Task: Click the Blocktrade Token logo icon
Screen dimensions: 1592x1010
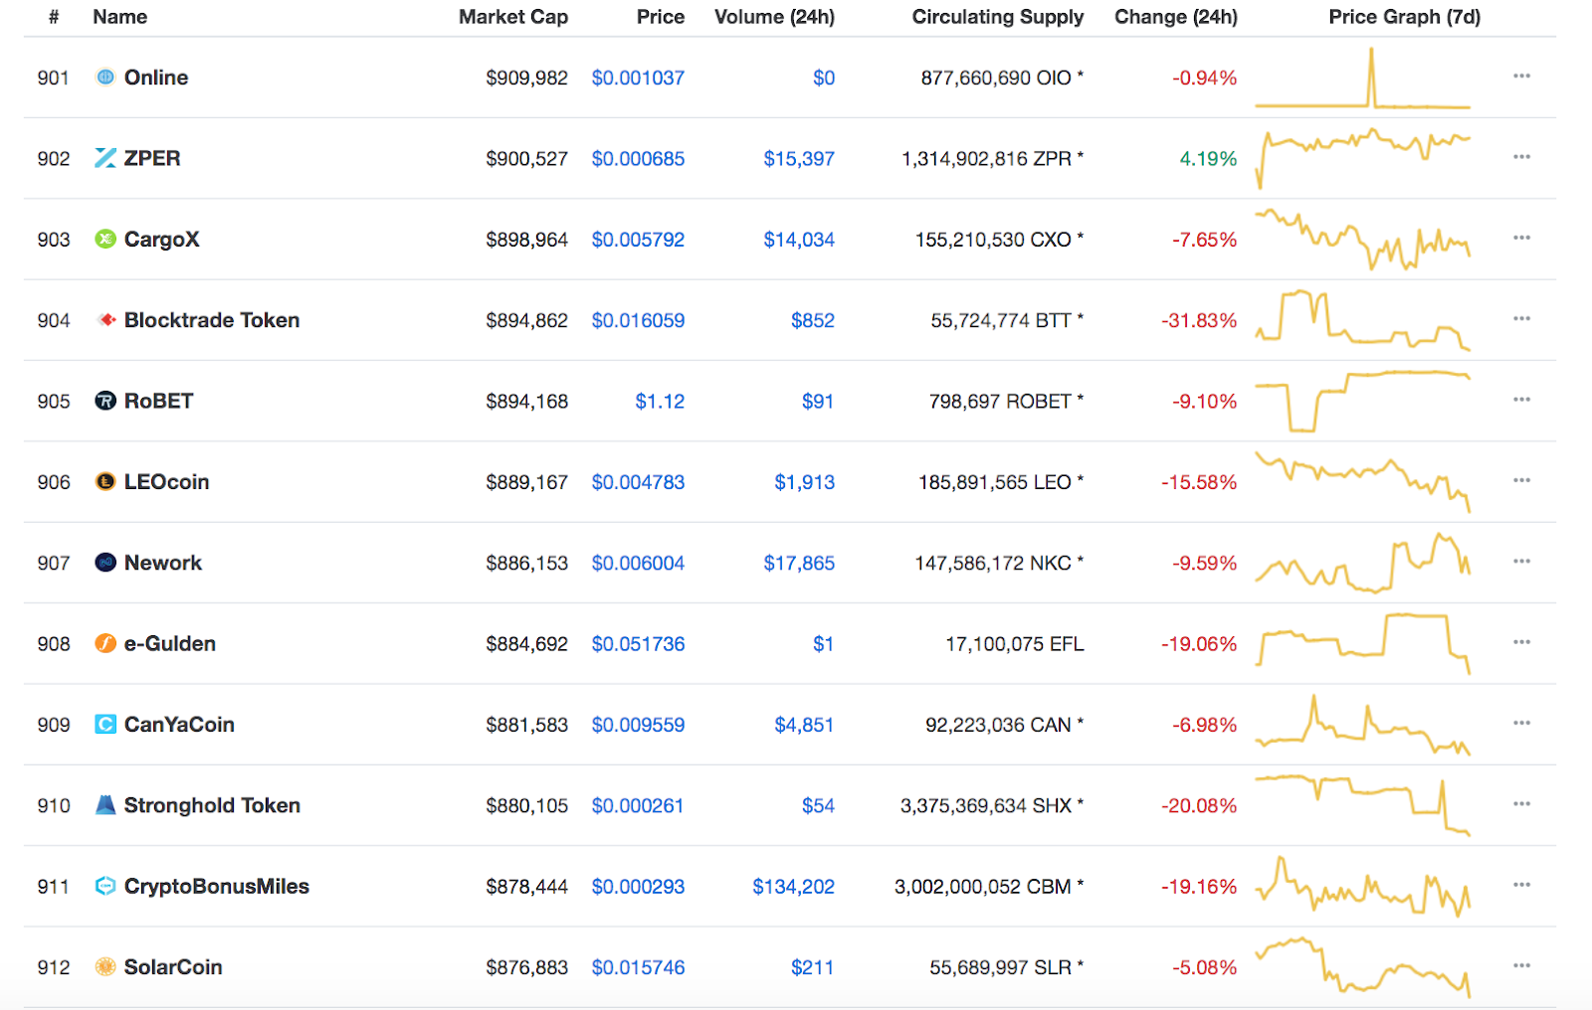Action: click(105, 320)
